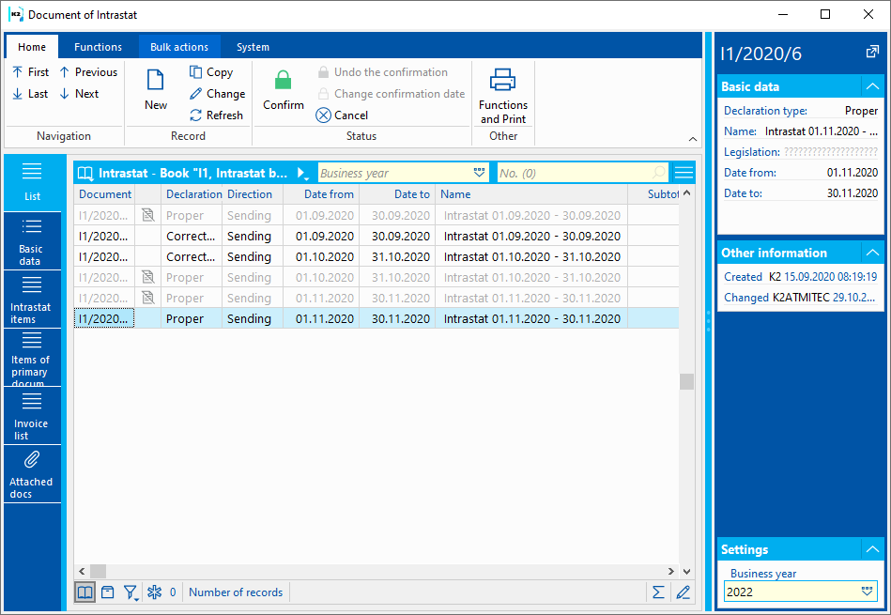Toggle the book view button in status bar
The width and height of the screenshot is (891, 615).
coord(84,592)
